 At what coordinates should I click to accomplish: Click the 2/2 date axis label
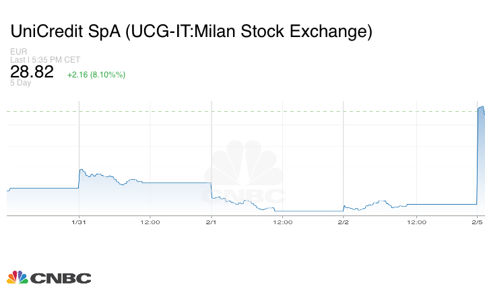(343, 222)
